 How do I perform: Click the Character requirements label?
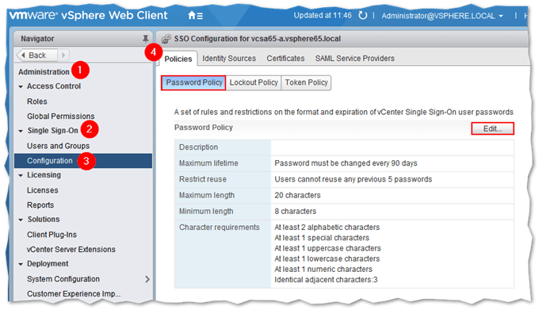point(220,228)
